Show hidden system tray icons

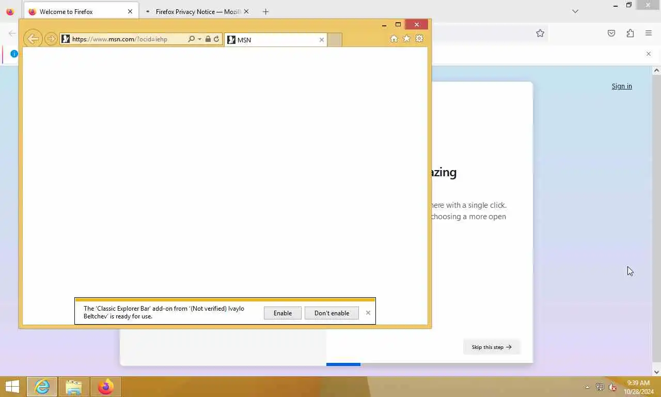(587, 387)
